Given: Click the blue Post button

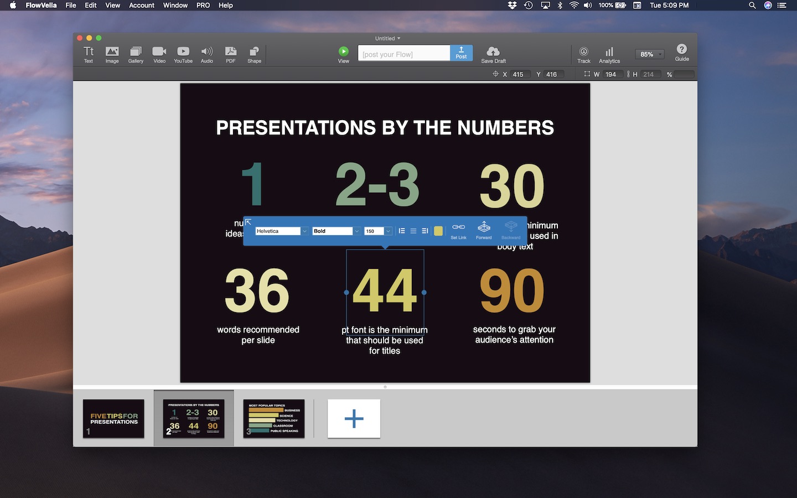Looking at the screenshot, I should pyautogui.click(x=461, y=53).
